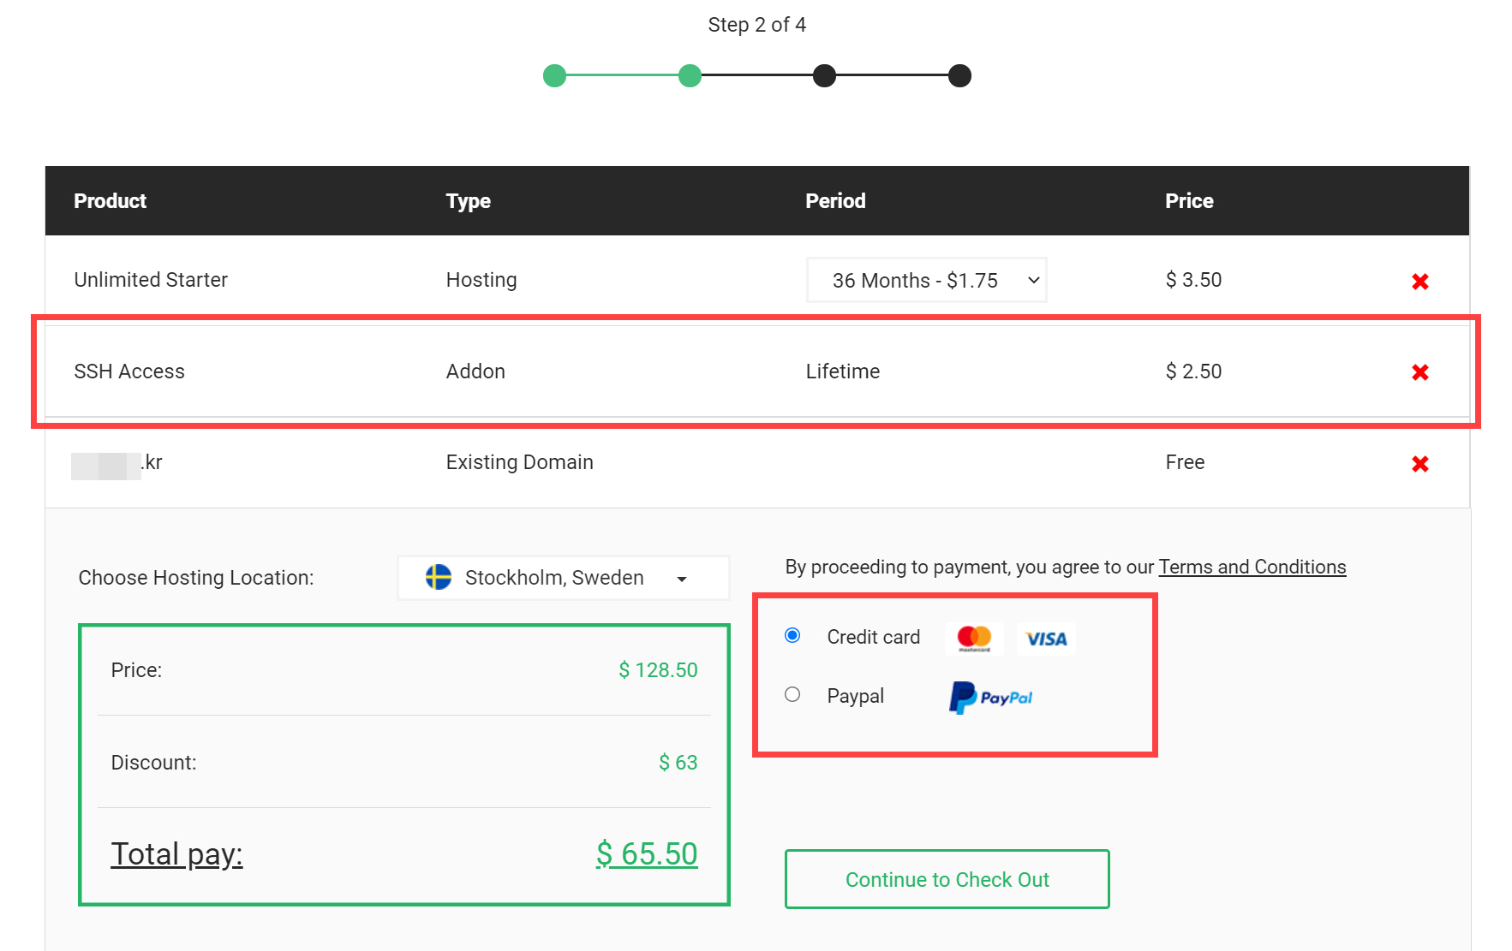Open the 36 Months period dropdown
This screenshot has width=1512, height=951.
pyautogui.click(x=926, y=280)
